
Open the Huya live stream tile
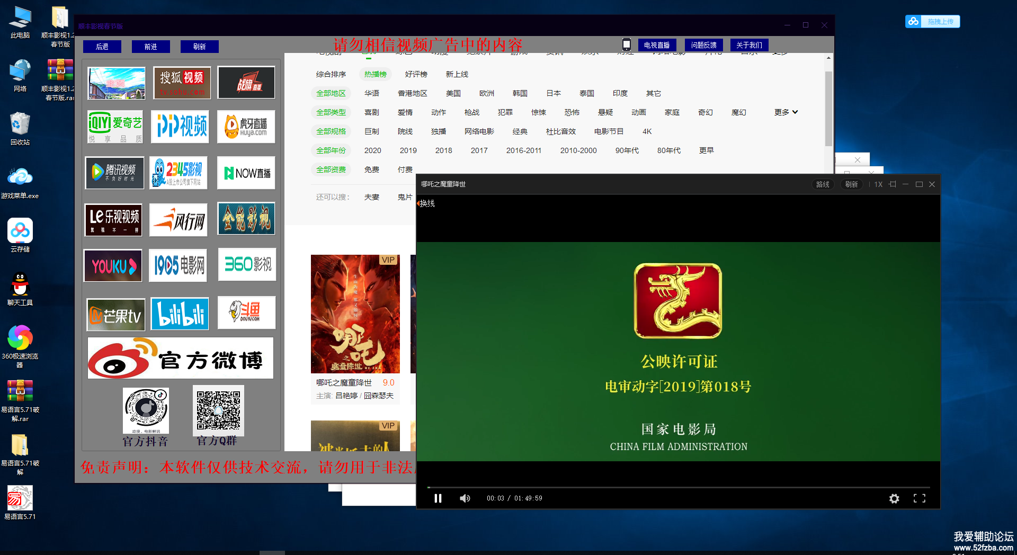(x=246, y=127)
